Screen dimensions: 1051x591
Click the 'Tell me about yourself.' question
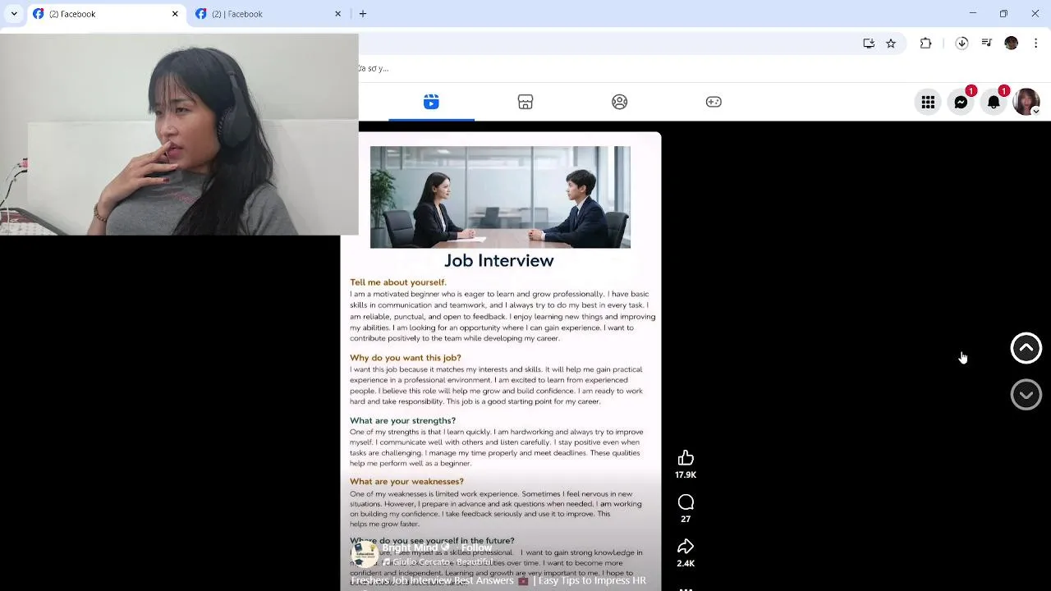click(398, 282)
